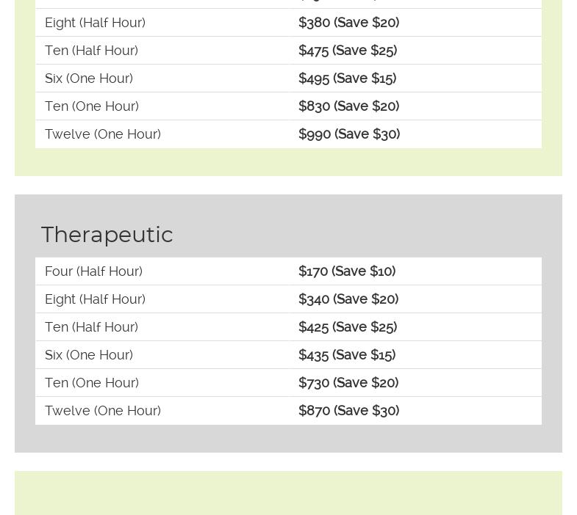Choose the $425 (Save $25) price

[x=348, y=327]
